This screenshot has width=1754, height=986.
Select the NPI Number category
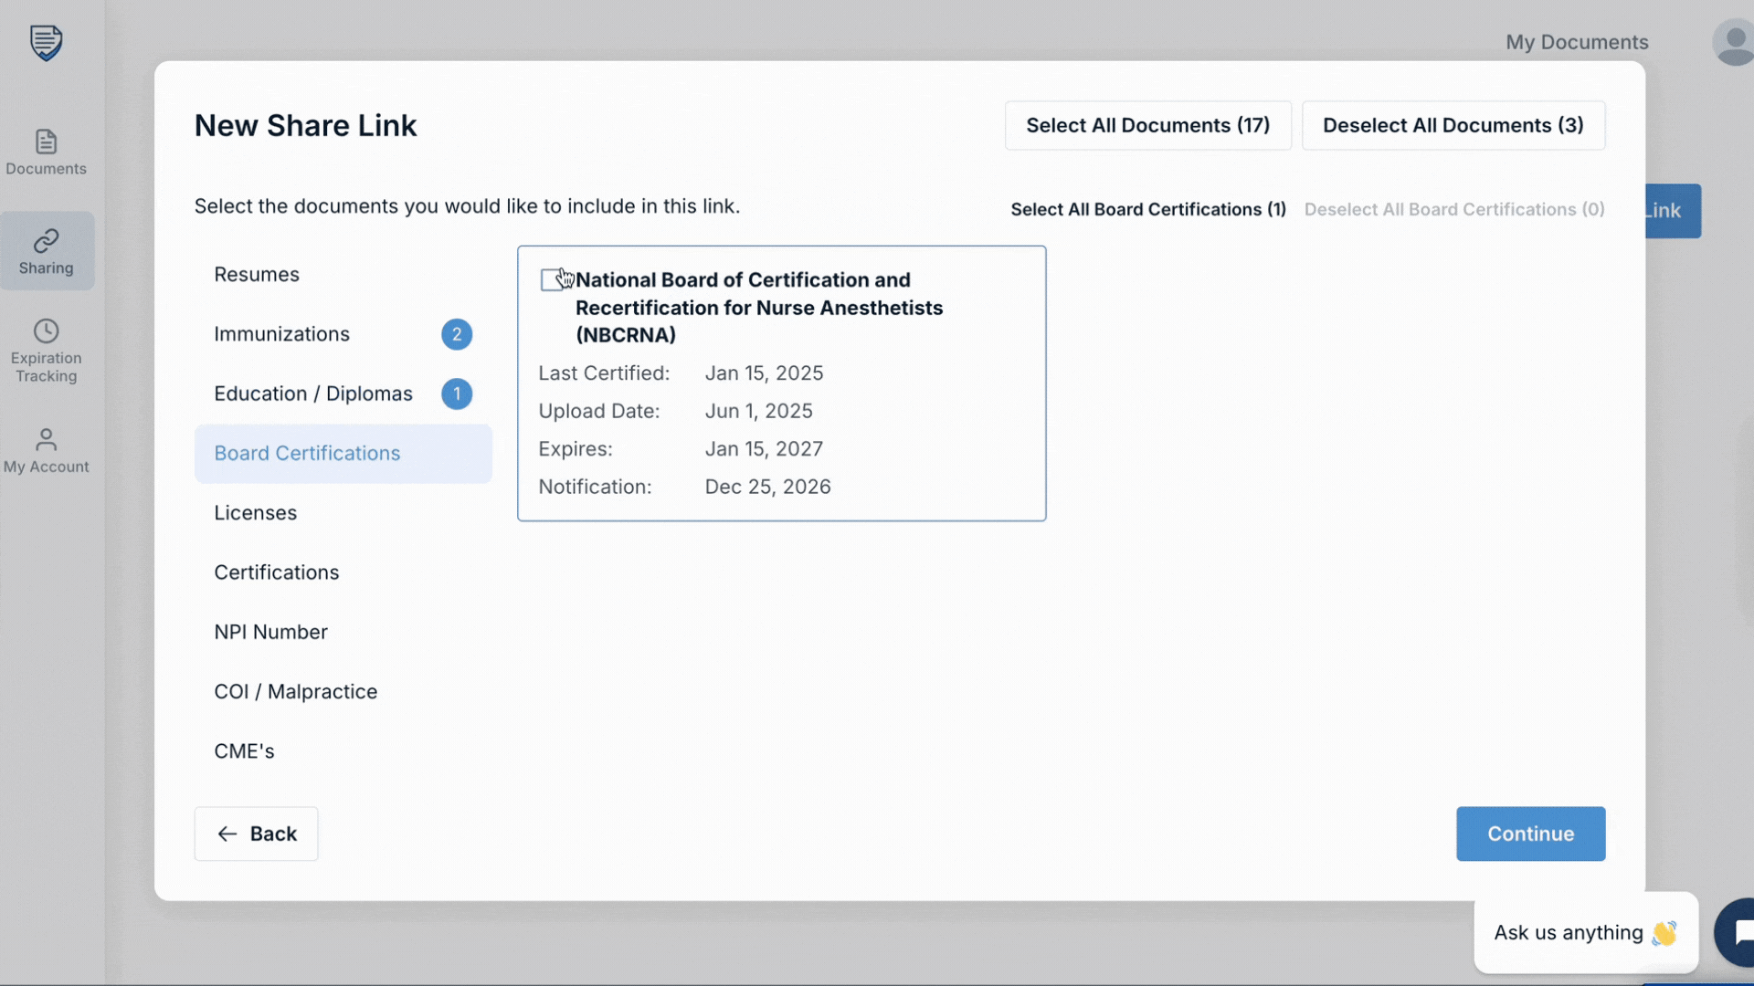click(343, 632)
